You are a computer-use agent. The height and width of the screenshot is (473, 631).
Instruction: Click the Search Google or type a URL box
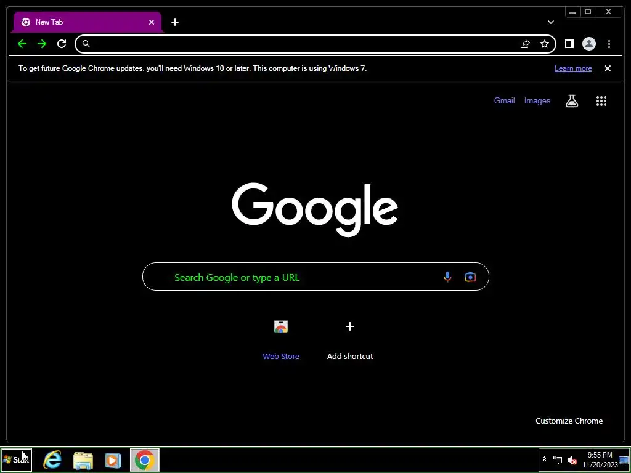pos(315,277)
